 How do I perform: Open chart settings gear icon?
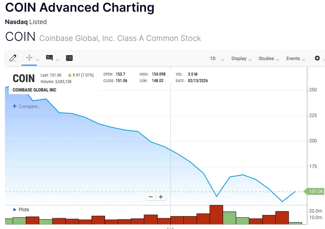317,58
